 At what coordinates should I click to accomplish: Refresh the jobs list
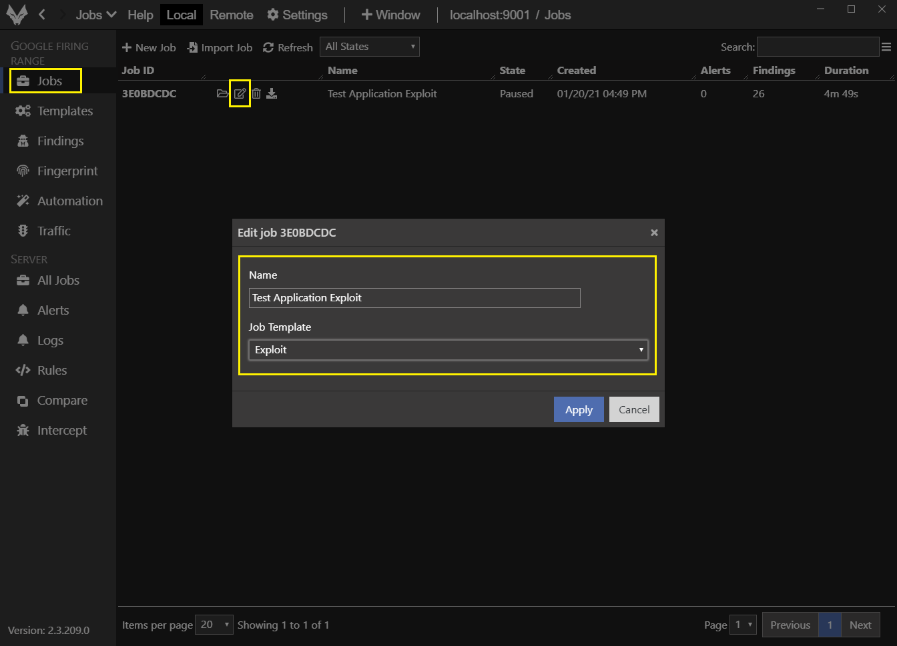288,47
